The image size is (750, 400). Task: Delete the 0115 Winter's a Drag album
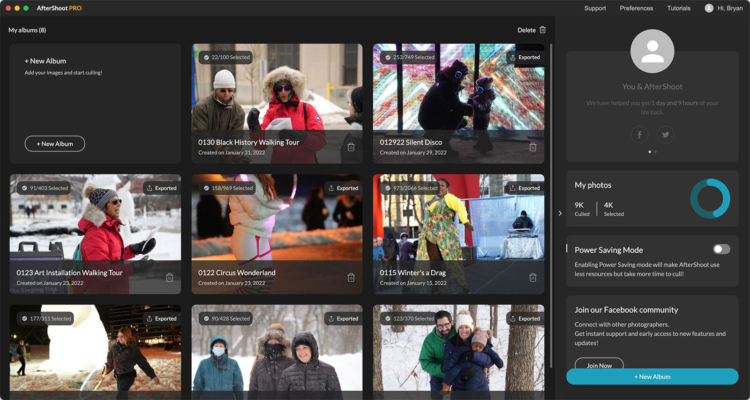point(532,278)
